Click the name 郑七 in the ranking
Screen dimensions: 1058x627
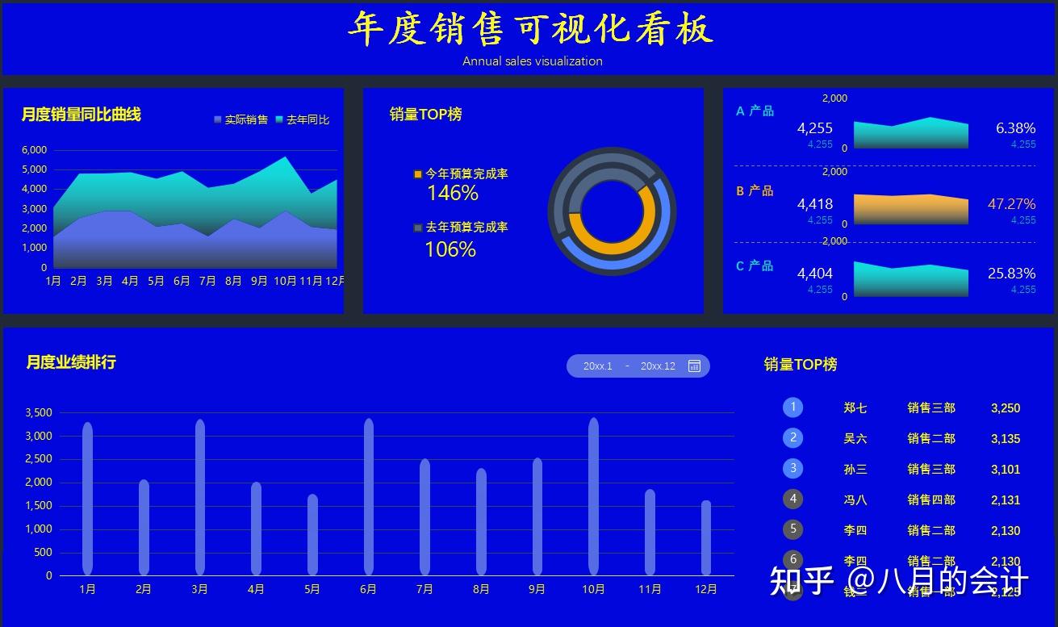point(855,408)
